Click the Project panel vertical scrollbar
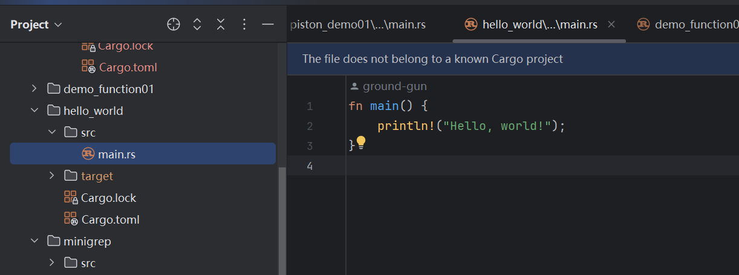739x275 pixels. [281, 218]
